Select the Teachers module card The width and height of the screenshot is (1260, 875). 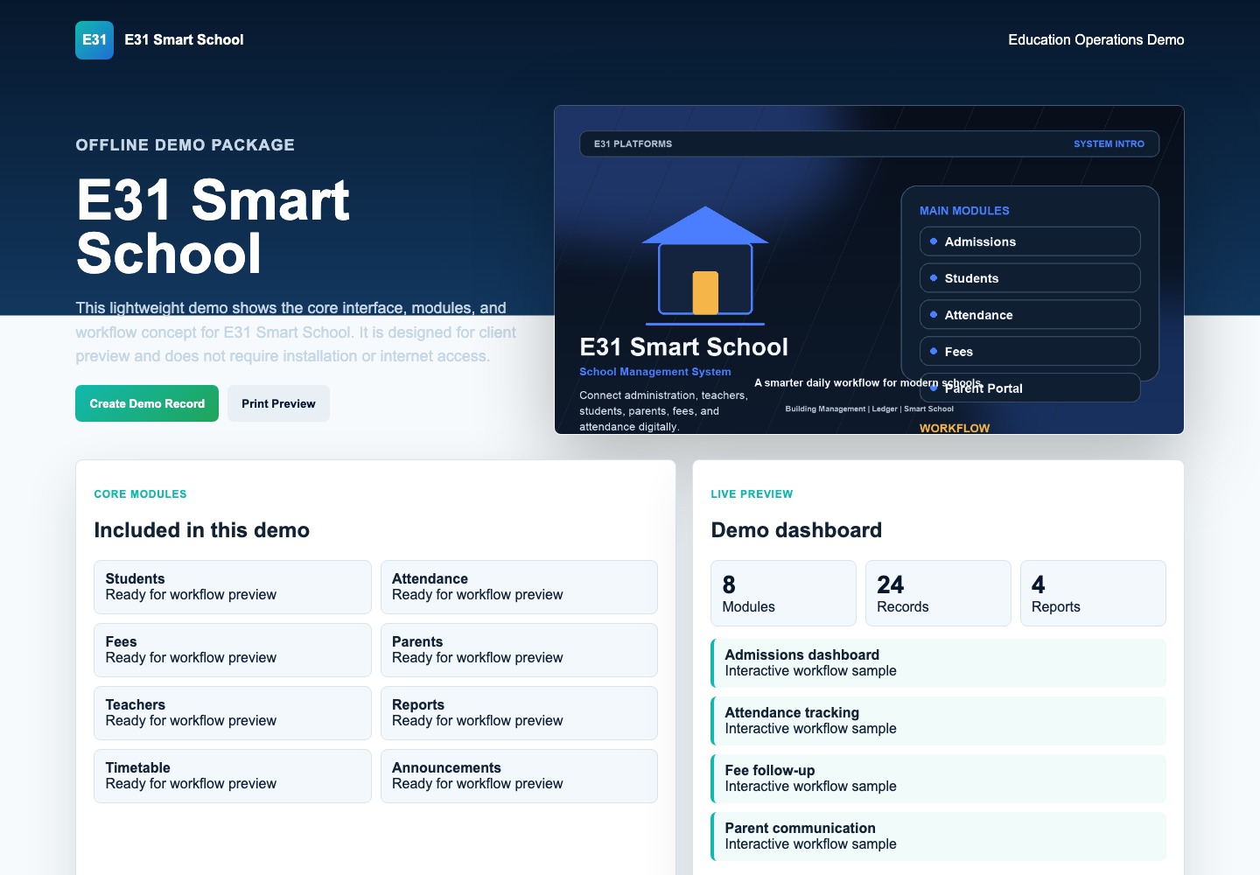[233, 713]
